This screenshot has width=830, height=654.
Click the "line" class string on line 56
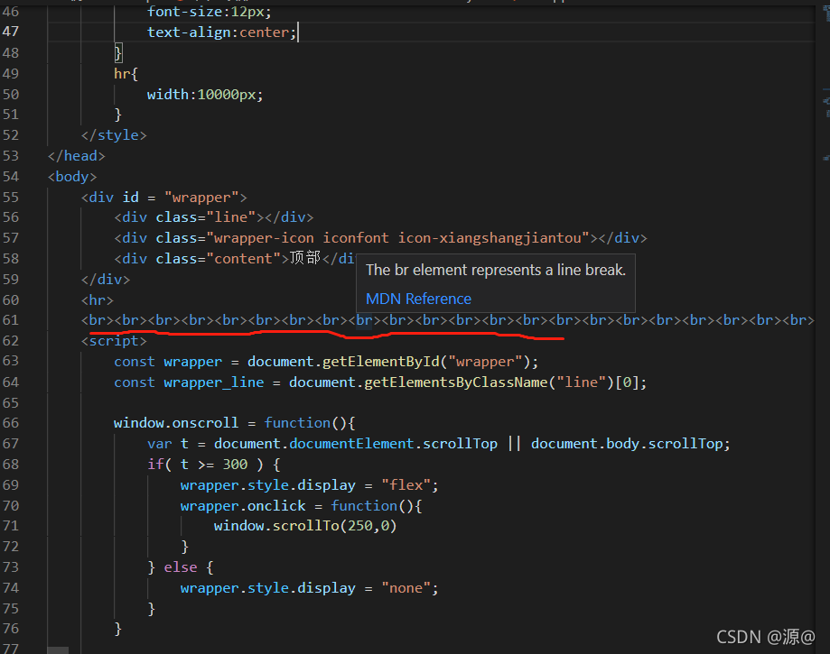click(x=231, y=217)
